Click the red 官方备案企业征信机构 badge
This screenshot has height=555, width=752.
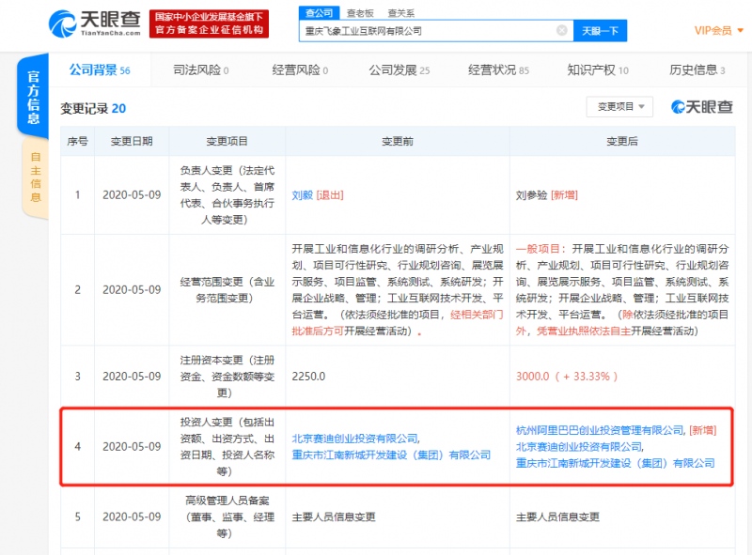coord(210,23)
